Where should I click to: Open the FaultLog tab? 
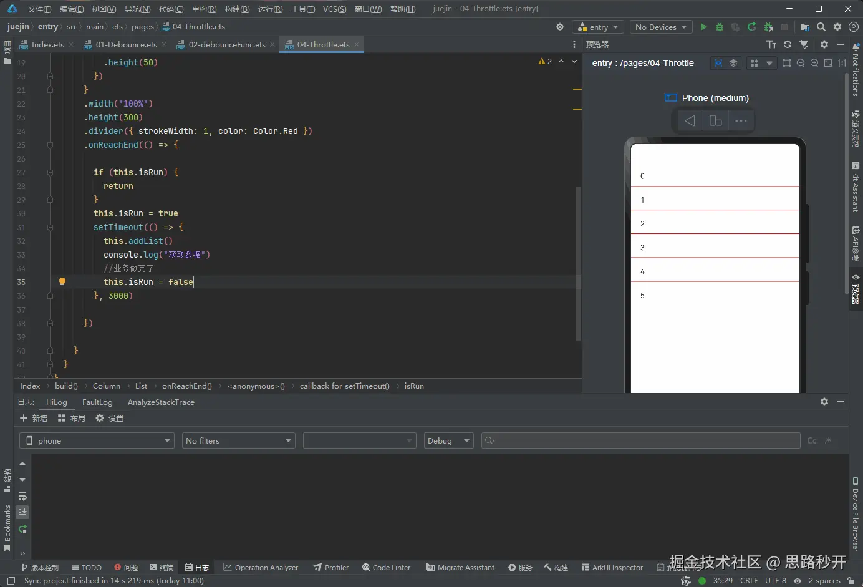tap(97, 402)
